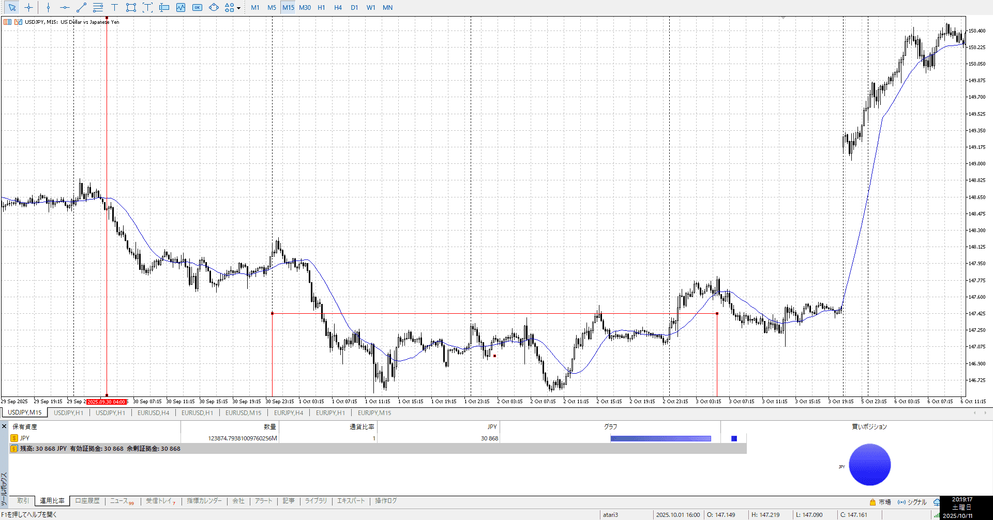Click the シグナル signals button

coord(913,502)
